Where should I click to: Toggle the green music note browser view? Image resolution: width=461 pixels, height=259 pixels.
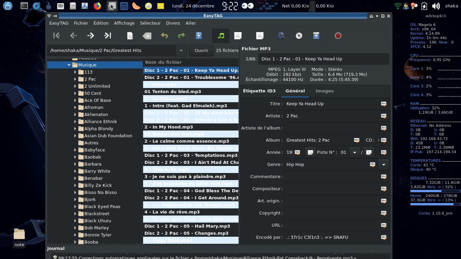tap(221, 35)
